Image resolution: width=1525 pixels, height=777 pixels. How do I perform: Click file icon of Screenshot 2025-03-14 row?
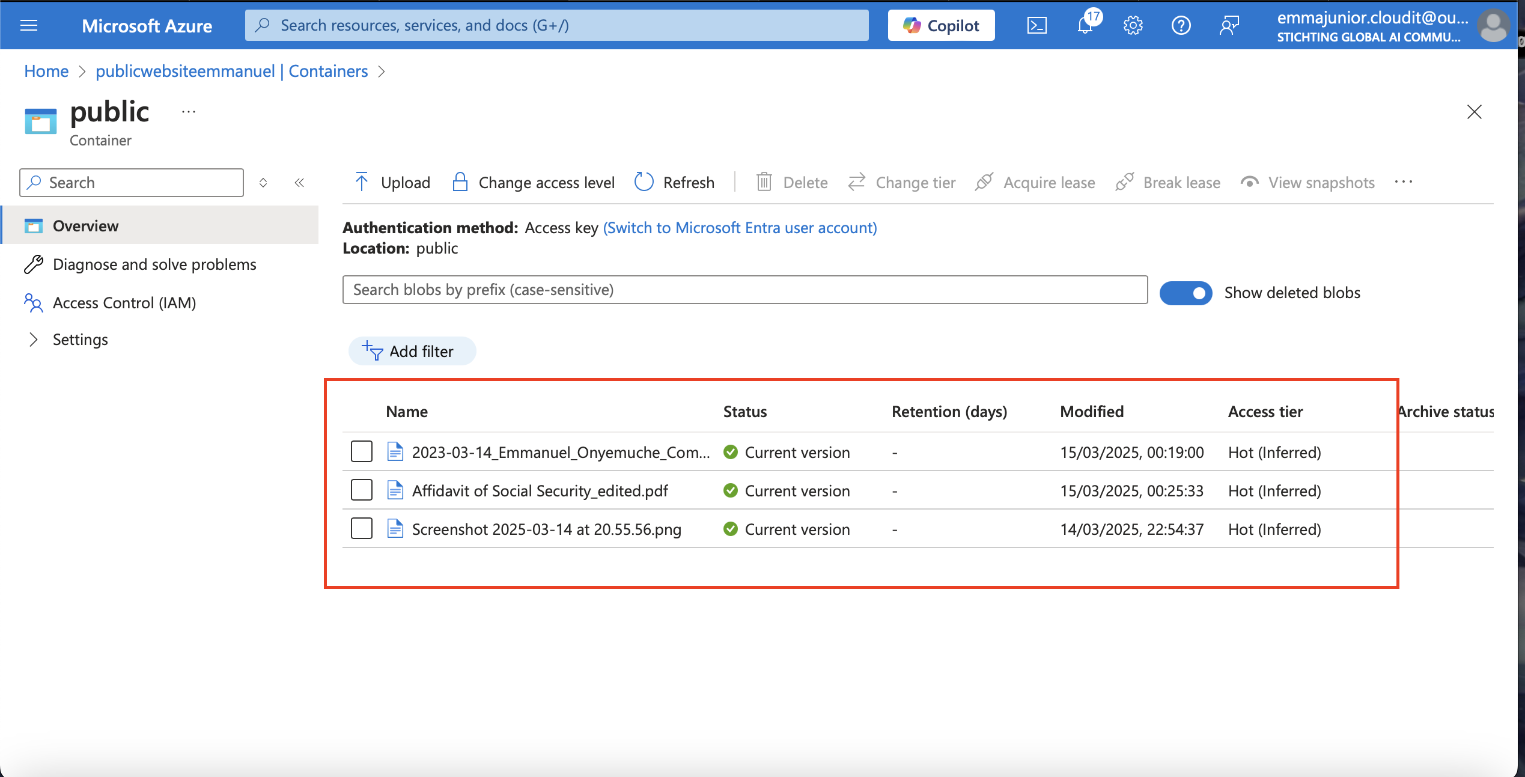395,528
